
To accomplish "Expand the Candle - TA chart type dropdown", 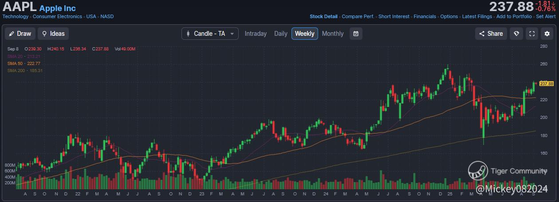I will coord(210,34).
